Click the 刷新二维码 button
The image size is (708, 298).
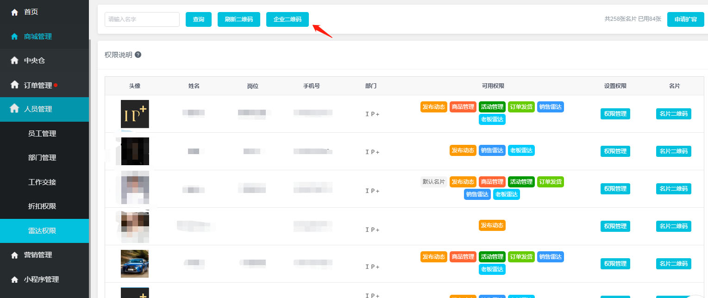click(x=238, y=19)
